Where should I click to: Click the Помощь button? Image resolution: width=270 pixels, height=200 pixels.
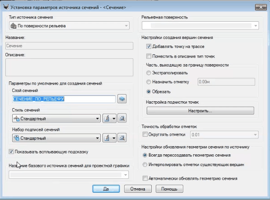(169, 189)
